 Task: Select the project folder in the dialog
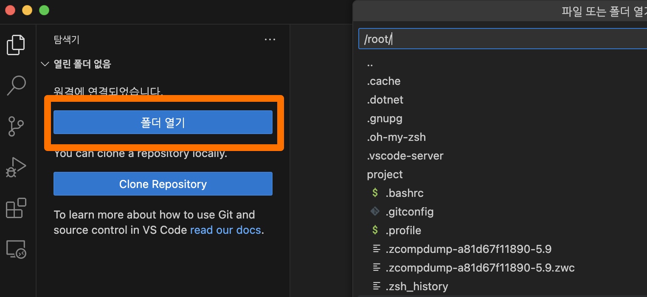(385, 174)
